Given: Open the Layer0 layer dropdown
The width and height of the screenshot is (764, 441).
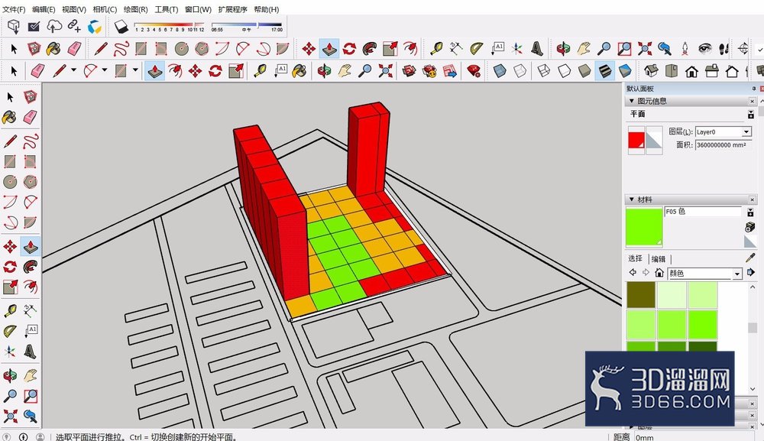Looking at the screenshot, I should coord(723,132).
